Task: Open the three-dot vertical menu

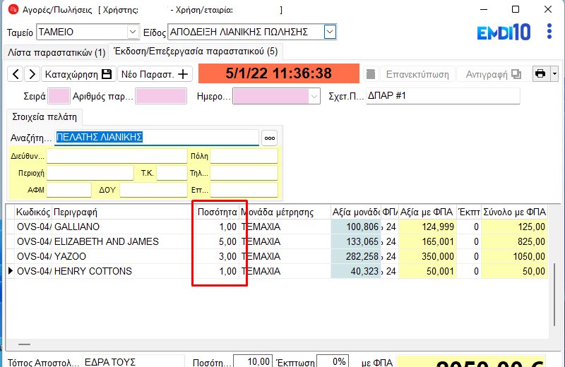Action: pyautogui.click(x=549, y=32)
